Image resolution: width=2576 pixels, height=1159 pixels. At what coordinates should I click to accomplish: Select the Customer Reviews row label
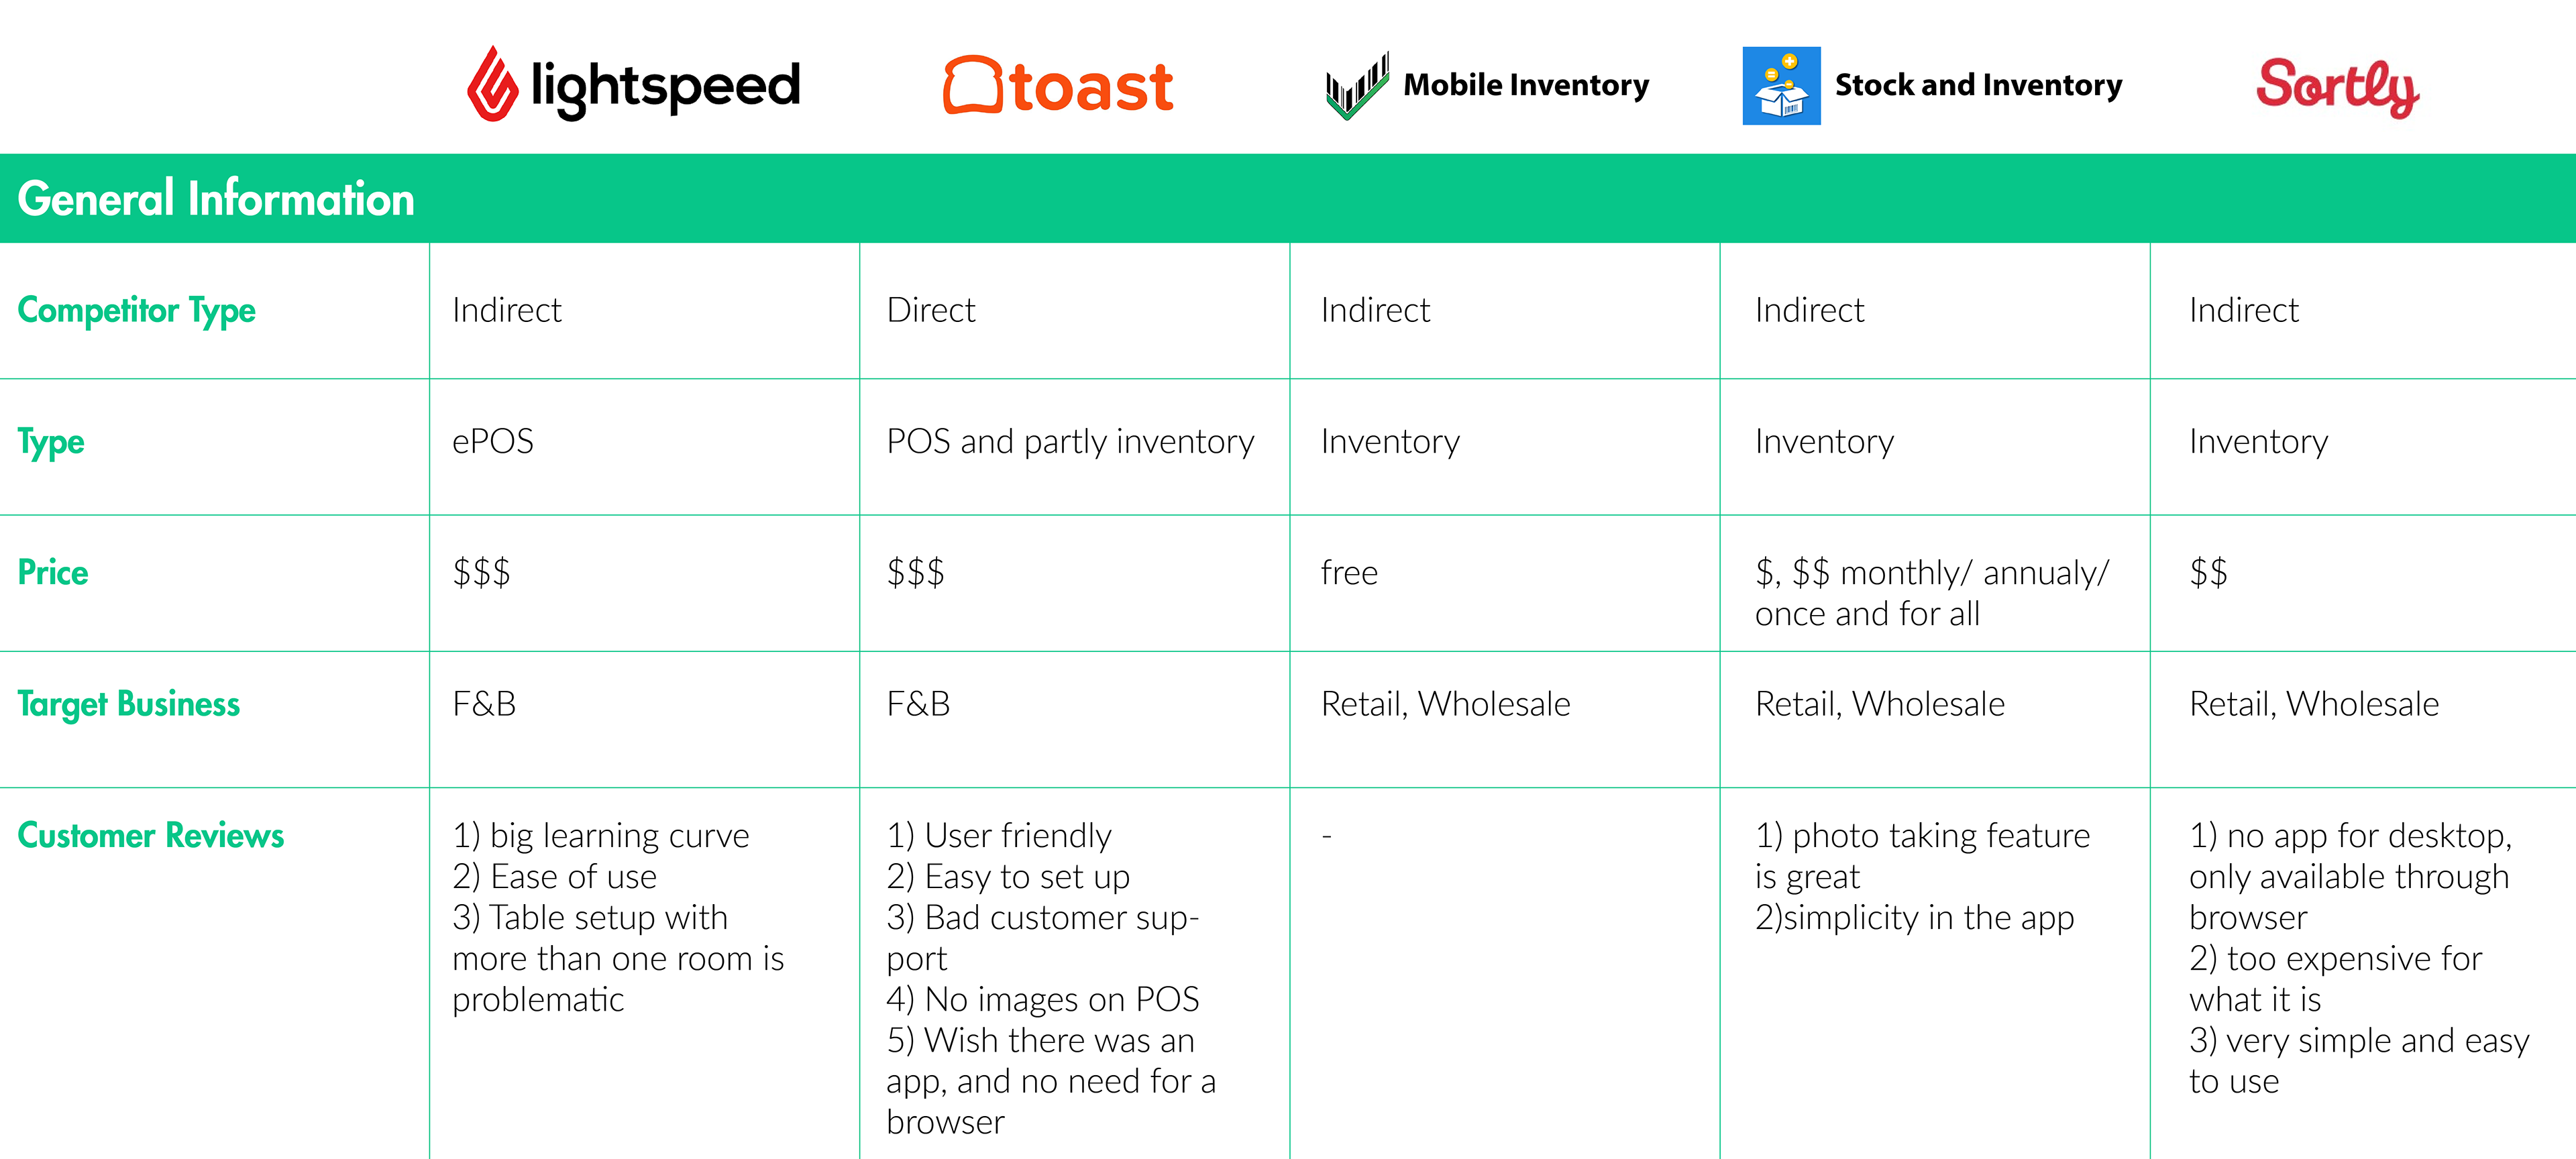(151, 835)
